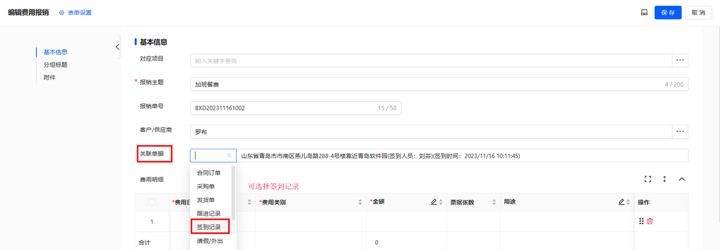The width and height of the screenshot is (720, 250).
Task: Click the 保存 save button
Action: tap(668, 12)
